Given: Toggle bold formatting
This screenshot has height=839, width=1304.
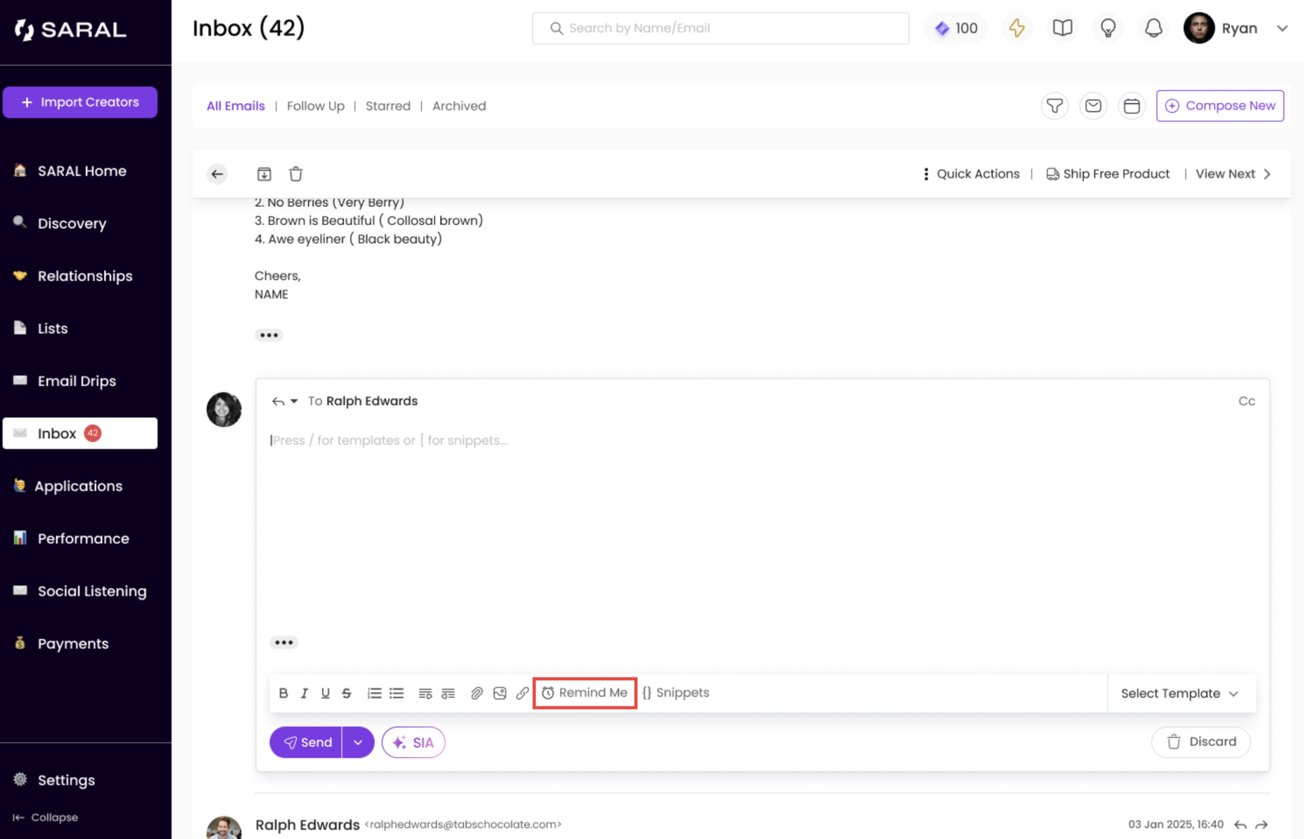Looking at the screenshot, I should coord(284,693).
